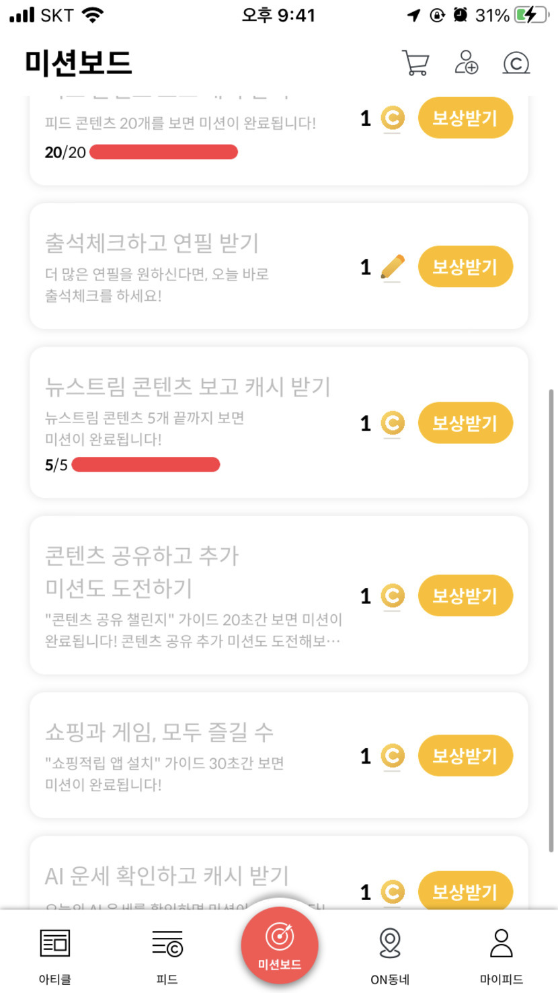Open the 콘텐츠 공유하고 추가 미션도 도전하기 title
Image resolution: width=558 pixels, height=993 pixels.
tap(142, 572)
